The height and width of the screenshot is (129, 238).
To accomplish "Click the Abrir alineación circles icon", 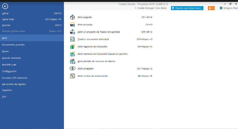I will [x=73, y=68].
